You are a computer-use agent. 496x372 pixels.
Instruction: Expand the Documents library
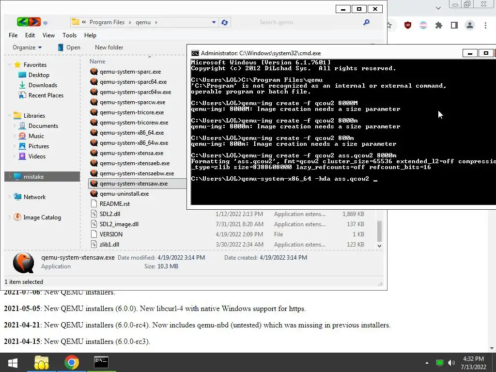pos(14,125)
